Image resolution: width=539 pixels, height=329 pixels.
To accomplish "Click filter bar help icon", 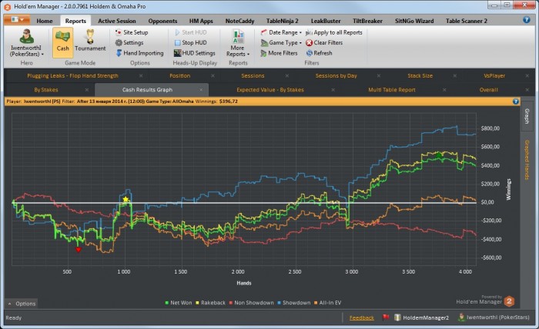I will (x=515, y=101).
